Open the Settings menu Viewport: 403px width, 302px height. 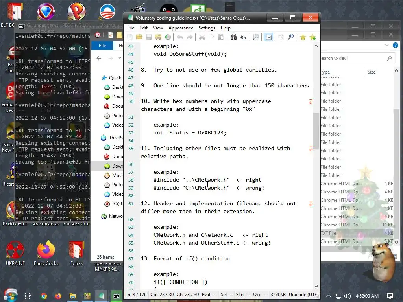(207, 28)
